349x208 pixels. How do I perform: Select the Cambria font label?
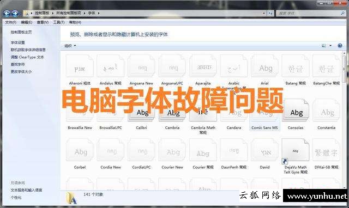[x=172, y=128]
